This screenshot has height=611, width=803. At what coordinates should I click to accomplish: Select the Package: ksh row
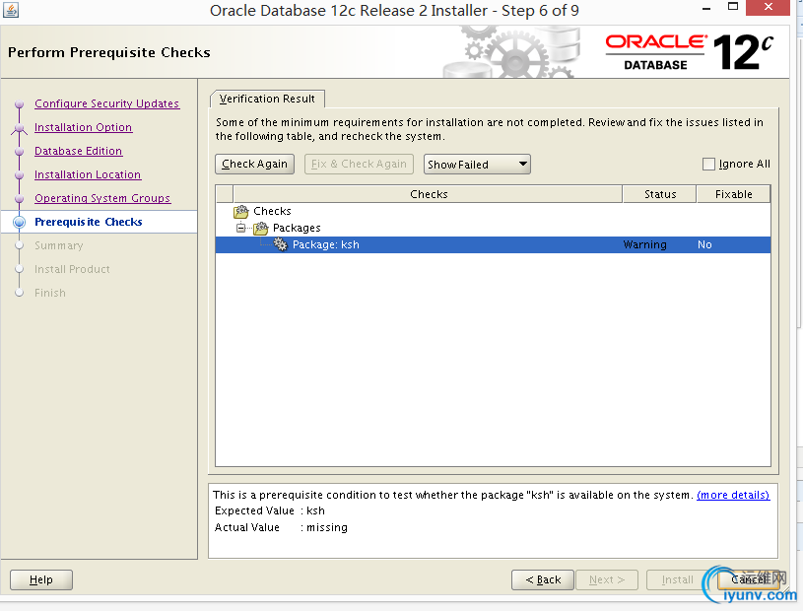(x=493, y=244)
